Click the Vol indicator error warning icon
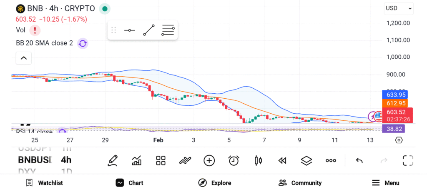 point(35,30)
